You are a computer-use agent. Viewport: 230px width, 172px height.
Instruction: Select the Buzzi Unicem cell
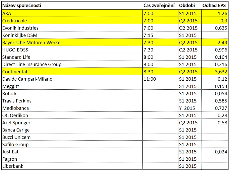(x=72, y=137)
